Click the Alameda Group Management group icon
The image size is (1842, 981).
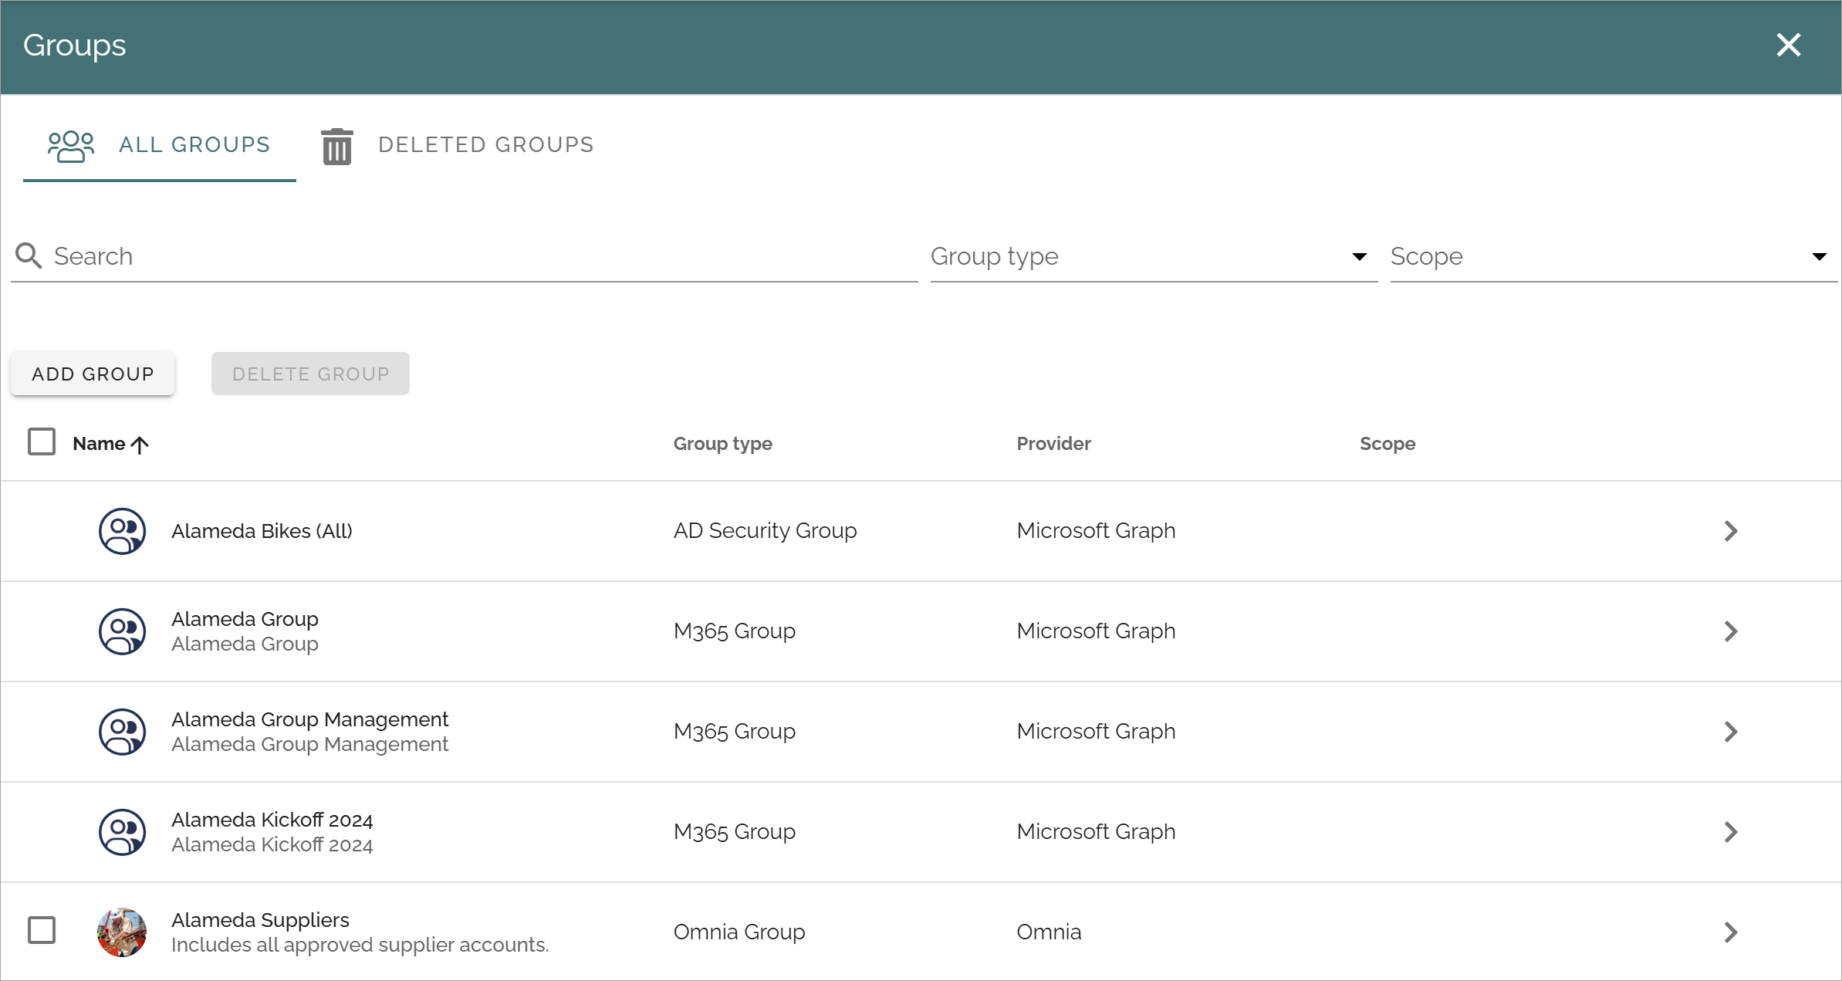(x=122, y=732)
